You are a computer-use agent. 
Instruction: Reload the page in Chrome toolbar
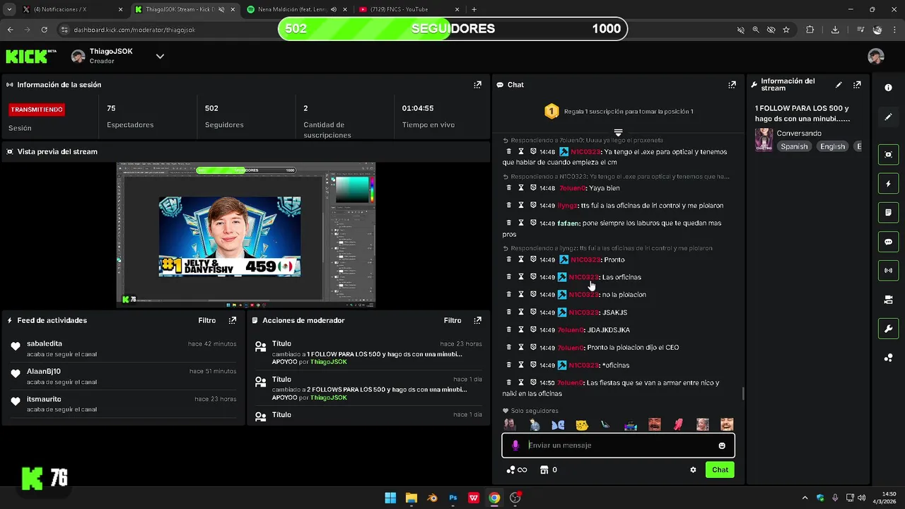point(44,30)
